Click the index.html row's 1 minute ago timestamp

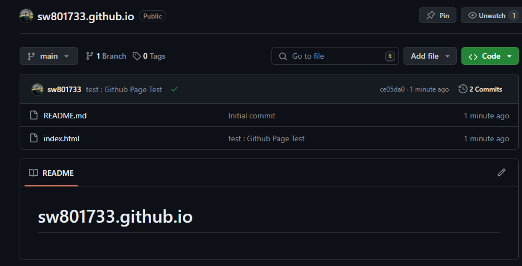pyautogui.click(x=486, y=138)
